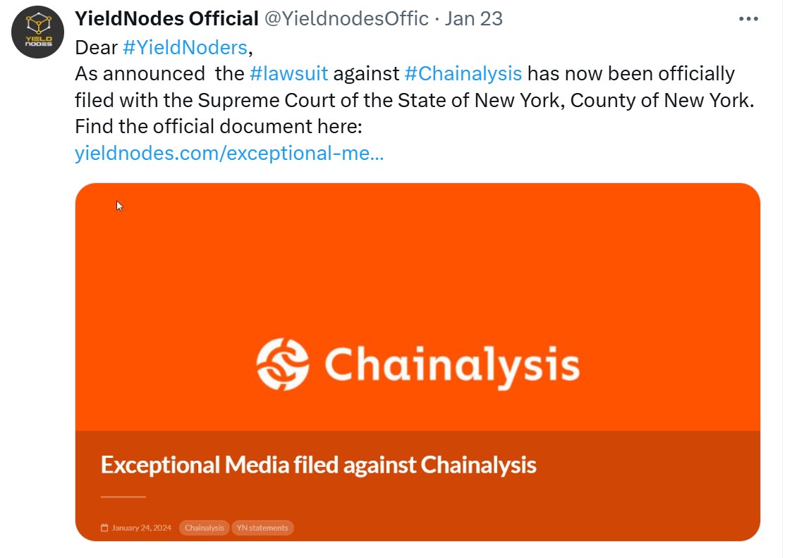This screenshot has height=558, width=804.
Task: Select the Chainalysis tag pill
Action: click(x=205, y=528)
